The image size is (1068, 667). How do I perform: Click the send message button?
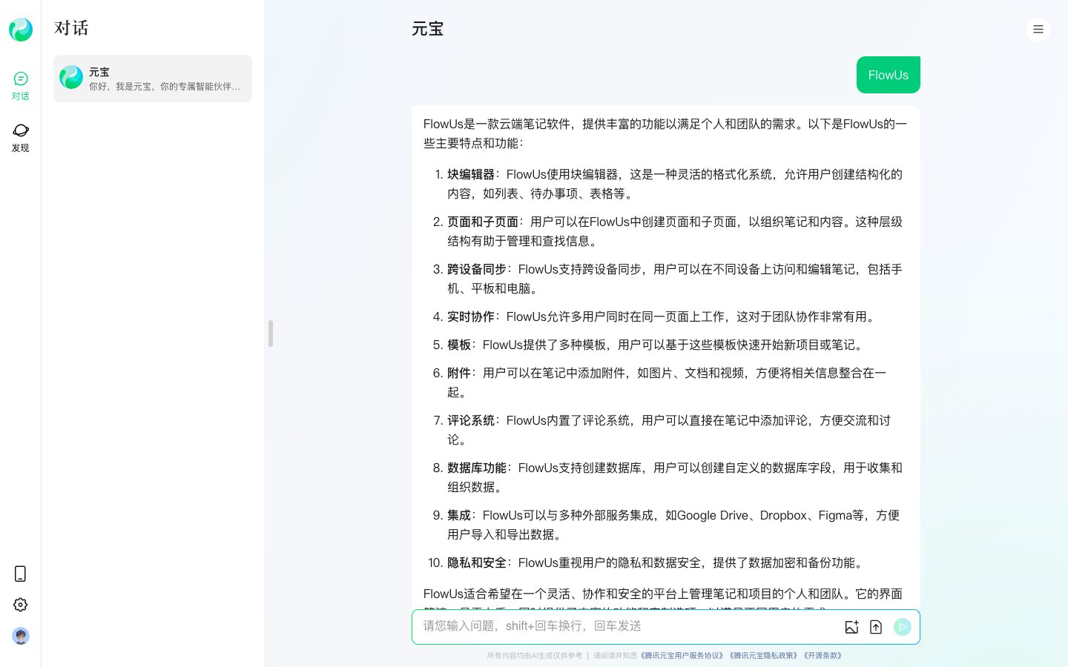point(903,627)
